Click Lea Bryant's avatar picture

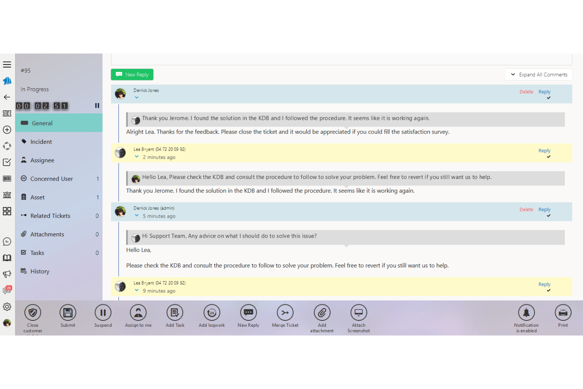120,153
